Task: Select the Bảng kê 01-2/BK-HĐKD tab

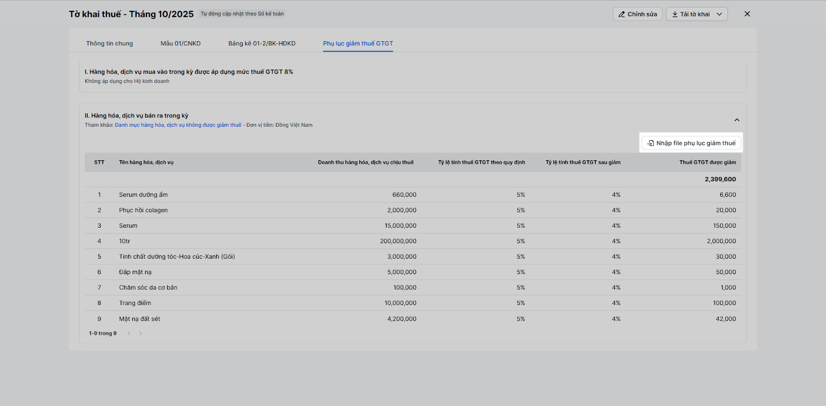Action: (x=262, y=43)
